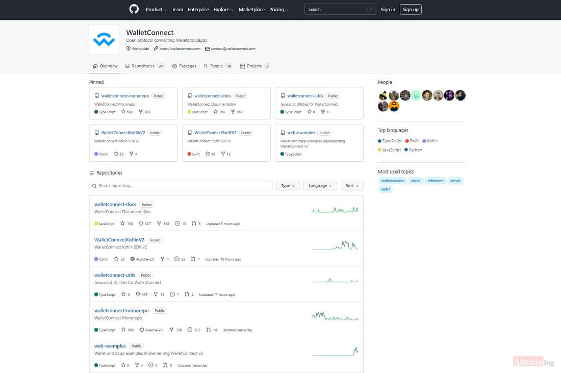561x373 pixels.
Task: Switch to the Packages tab
Action: tap(184, 66)
